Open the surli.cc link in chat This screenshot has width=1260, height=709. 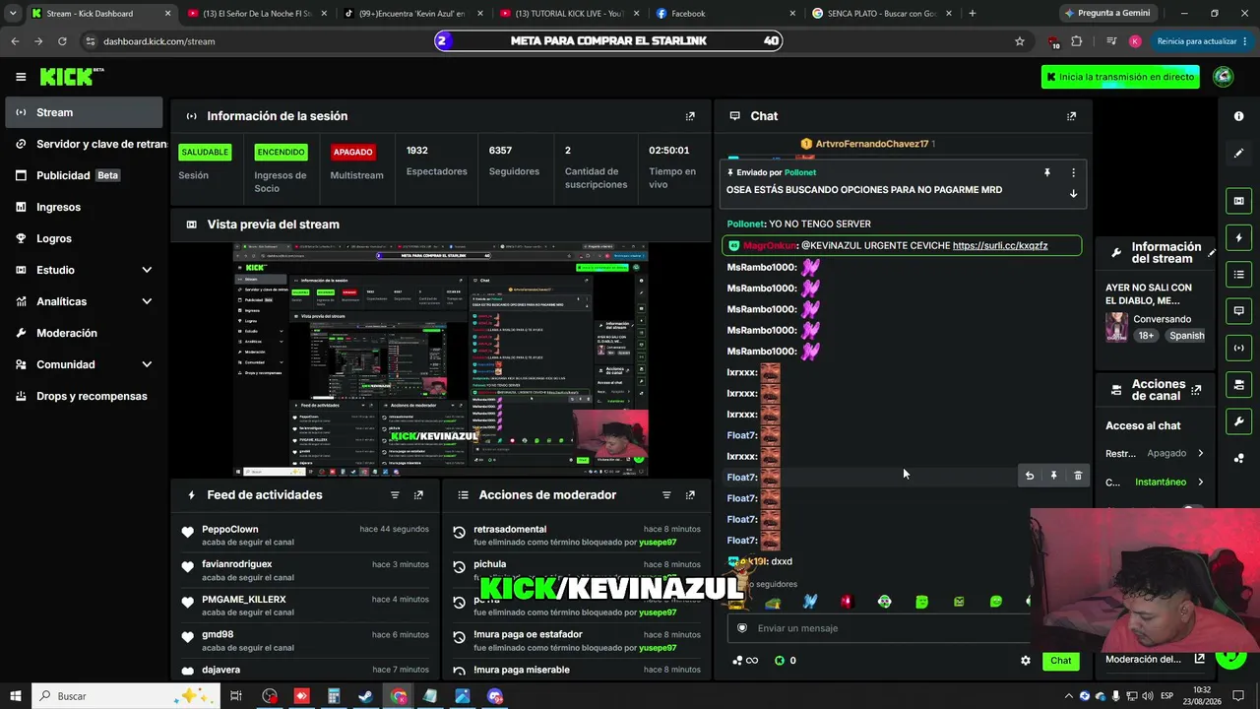pos(1000,245)
